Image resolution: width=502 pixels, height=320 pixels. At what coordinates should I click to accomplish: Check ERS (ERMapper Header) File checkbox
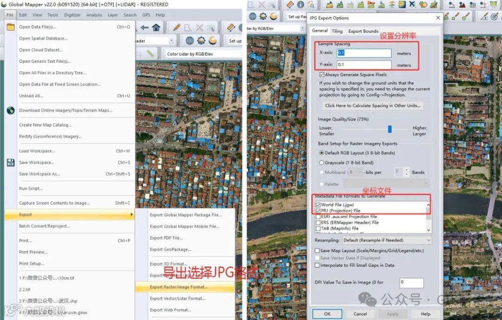(x=318, y=223)
